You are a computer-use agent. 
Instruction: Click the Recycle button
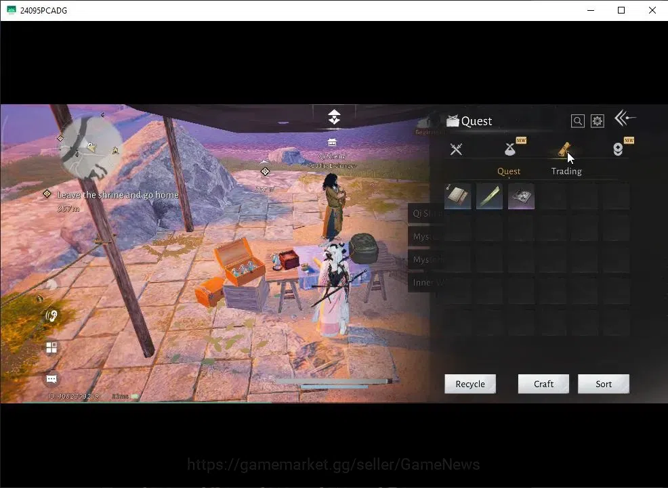pos(470,384)
